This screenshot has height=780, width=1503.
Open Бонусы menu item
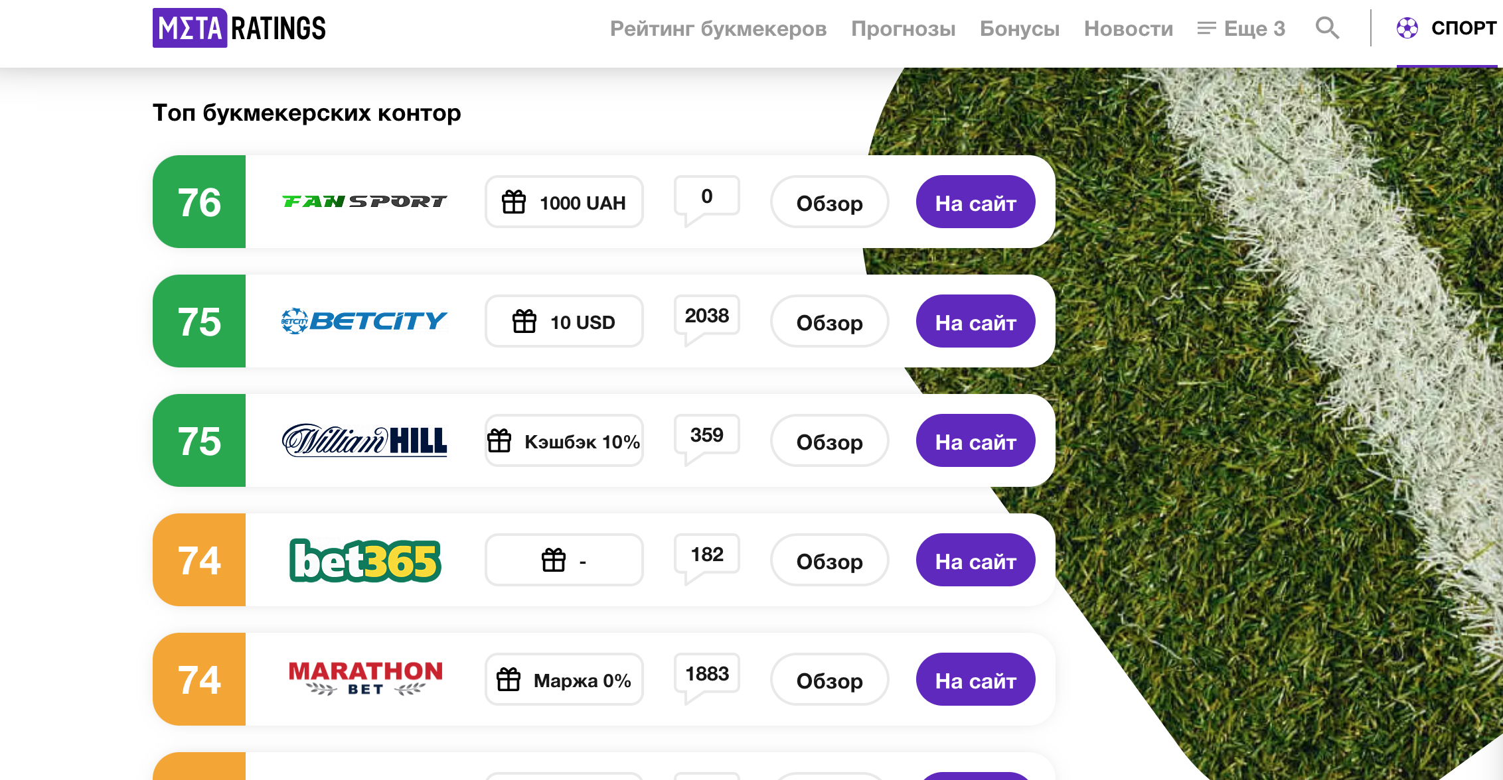pos(1020,29)
